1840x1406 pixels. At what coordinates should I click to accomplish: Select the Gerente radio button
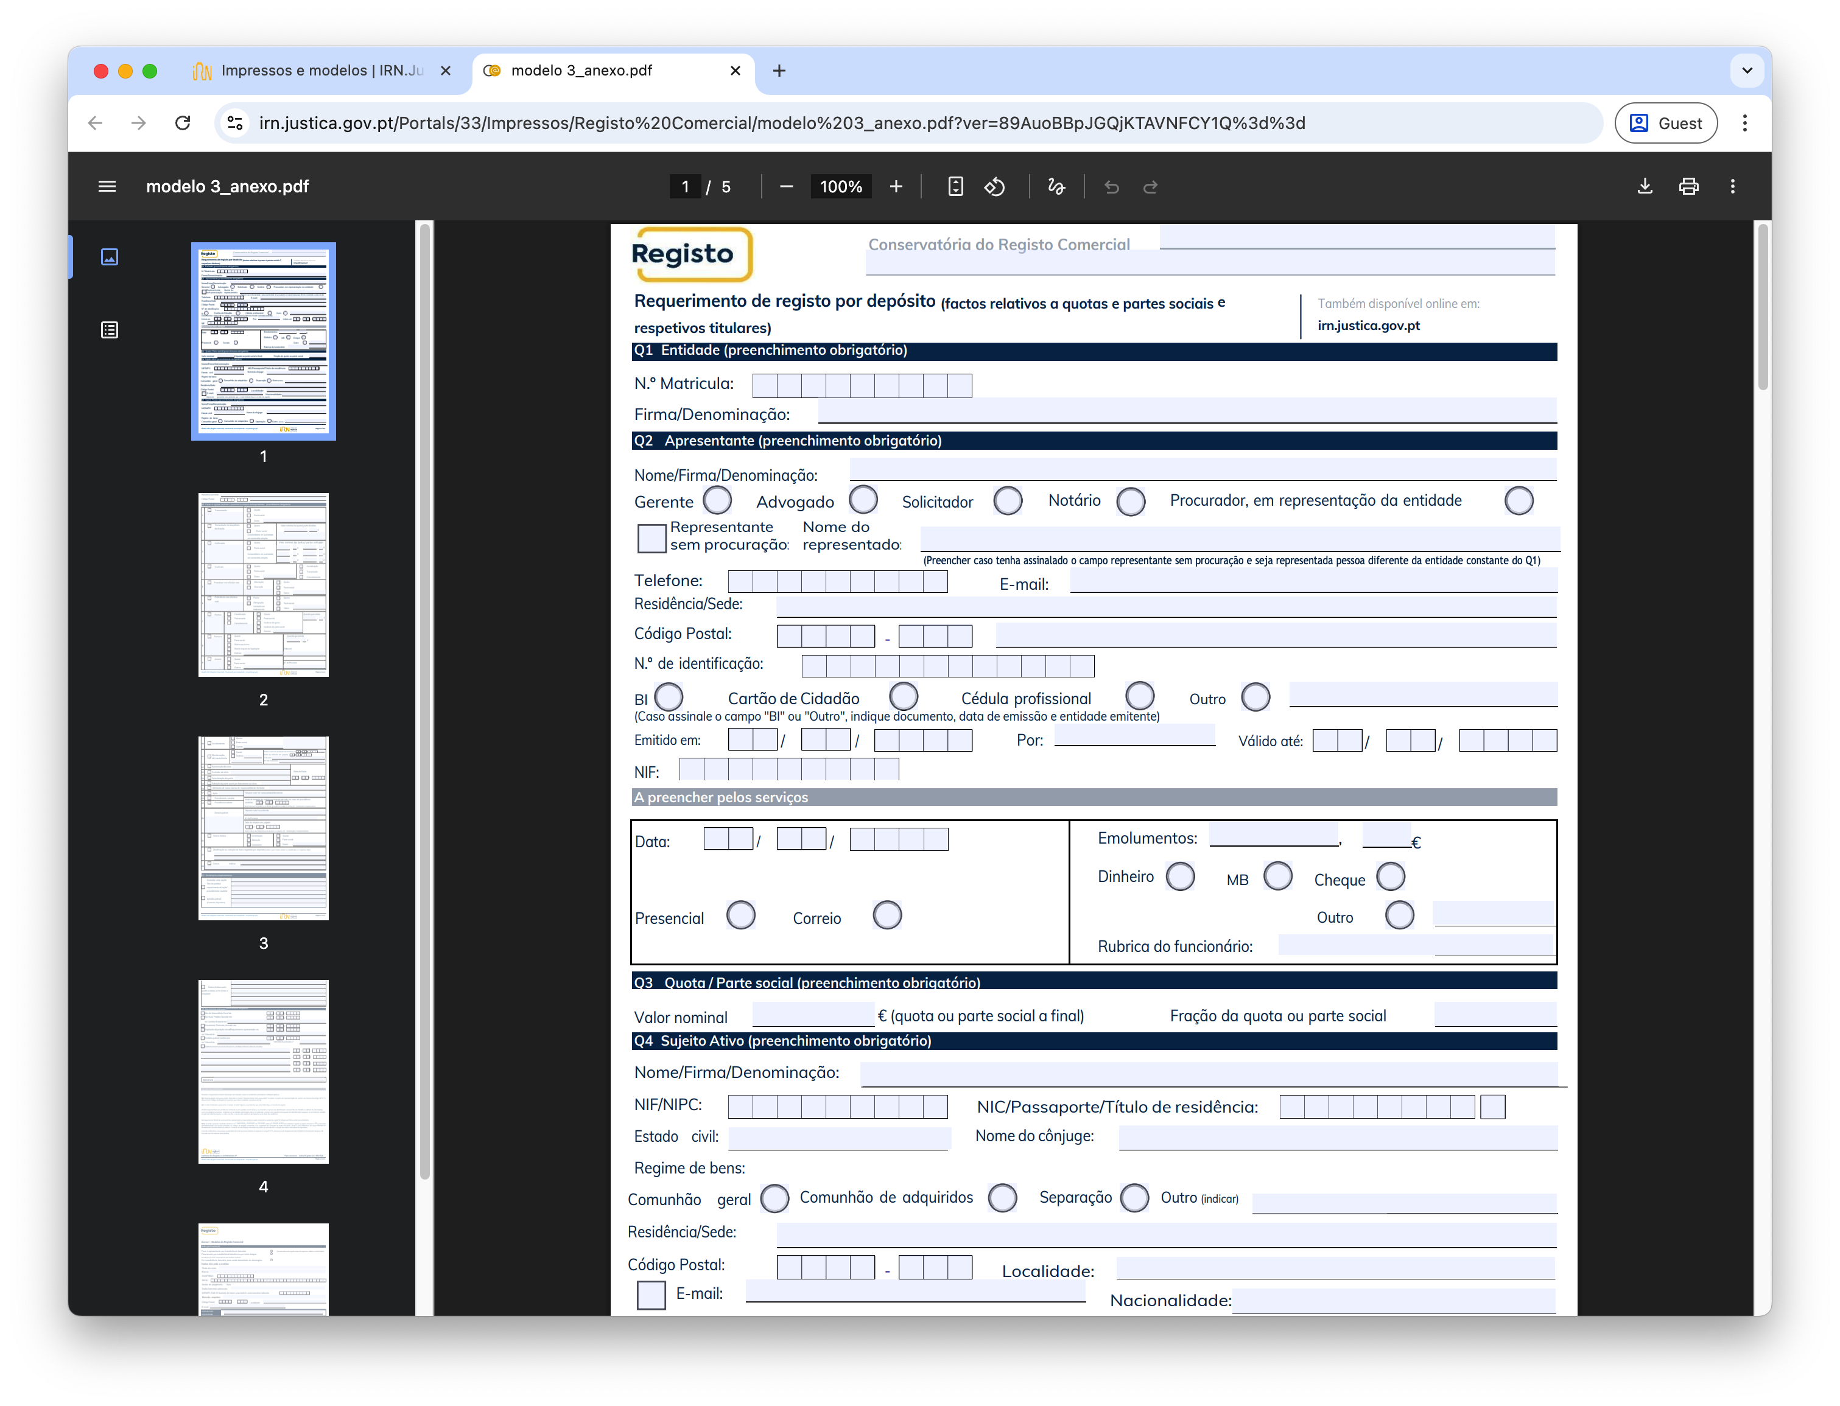click(717, 500)
